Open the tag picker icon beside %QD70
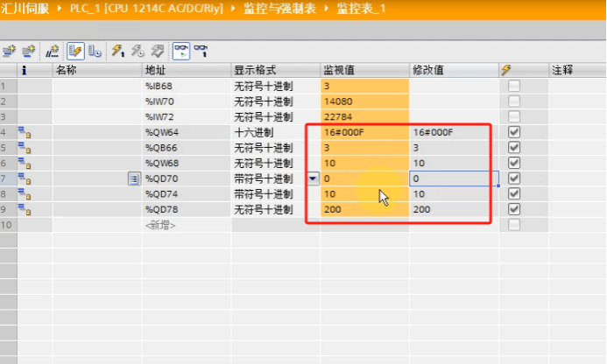607x364 pixels. click(134, 178)
